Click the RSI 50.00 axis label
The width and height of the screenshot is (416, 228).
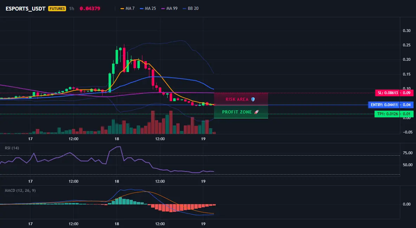point(408,165)
